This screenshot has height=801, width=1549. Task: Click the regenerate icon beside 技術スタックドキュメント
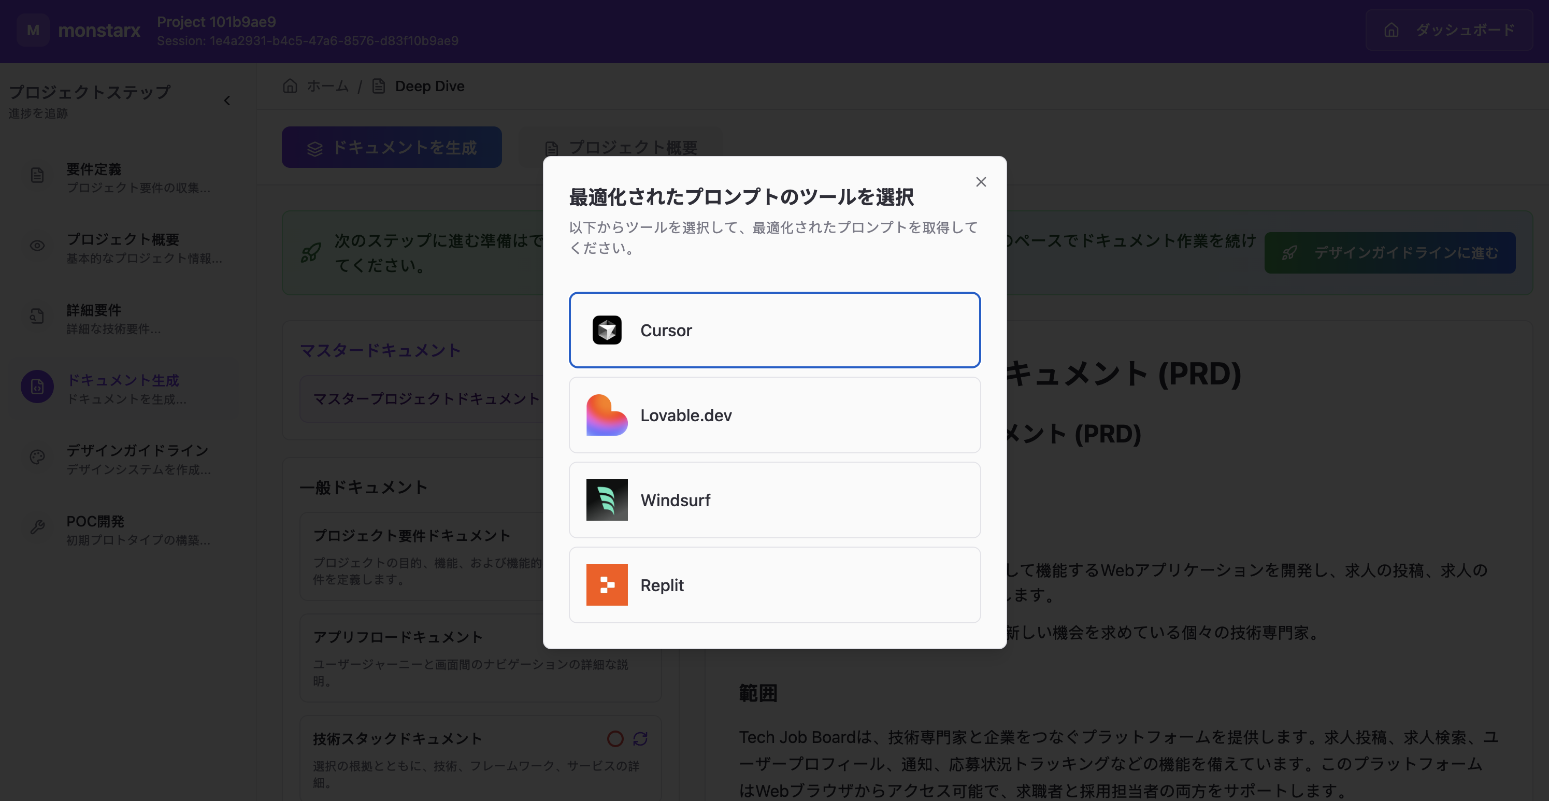pyautogui.click(x=639, y=738)
